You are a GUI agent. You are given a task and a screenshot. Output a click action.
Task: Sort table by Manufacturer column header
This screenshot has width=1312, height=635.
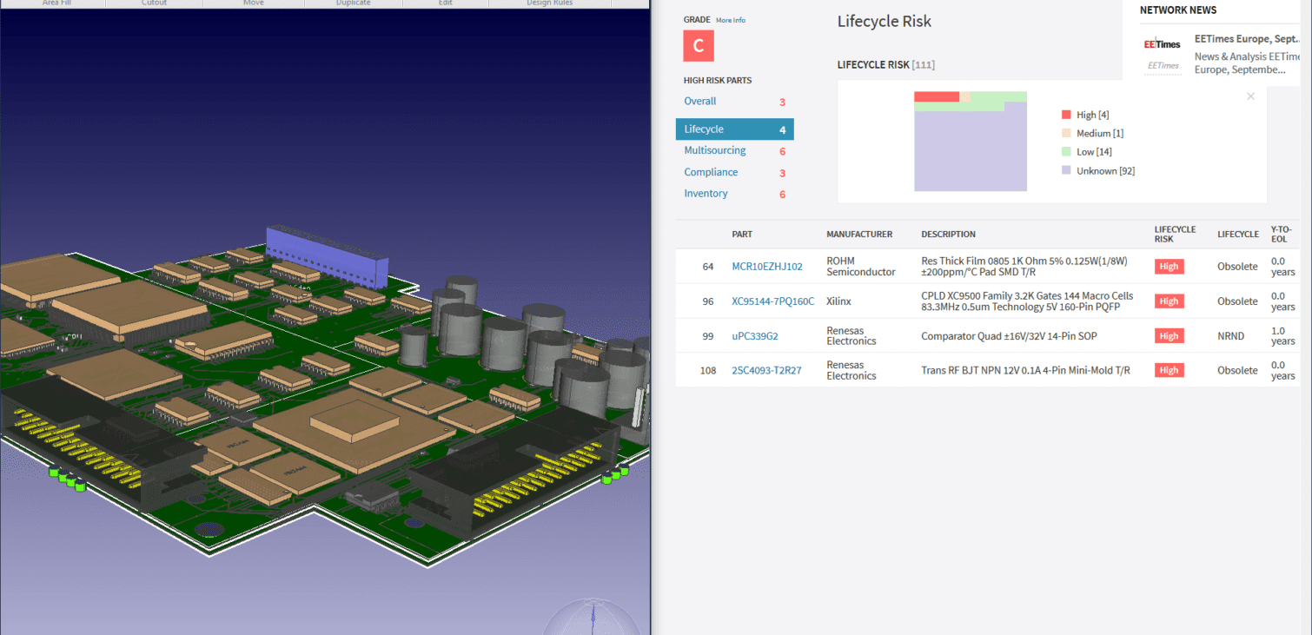click(x=858, y=235)
